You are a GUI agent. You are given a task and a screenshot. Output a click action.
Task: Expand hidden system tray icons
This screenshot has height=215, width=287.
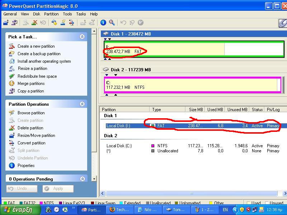(x=235, y=210)
